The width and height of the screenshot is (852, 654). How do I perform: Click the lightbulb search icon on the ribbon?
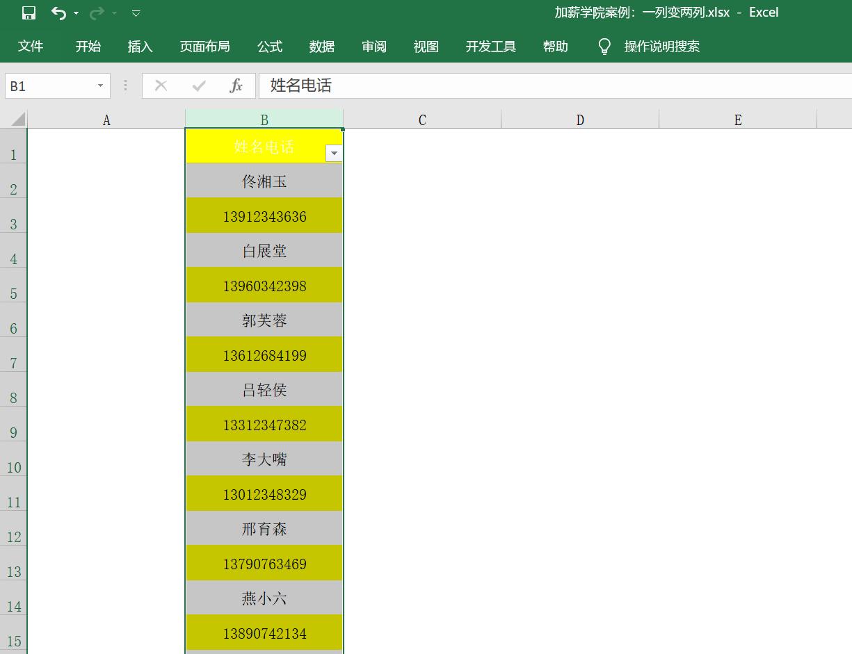[x=604, y=47]
